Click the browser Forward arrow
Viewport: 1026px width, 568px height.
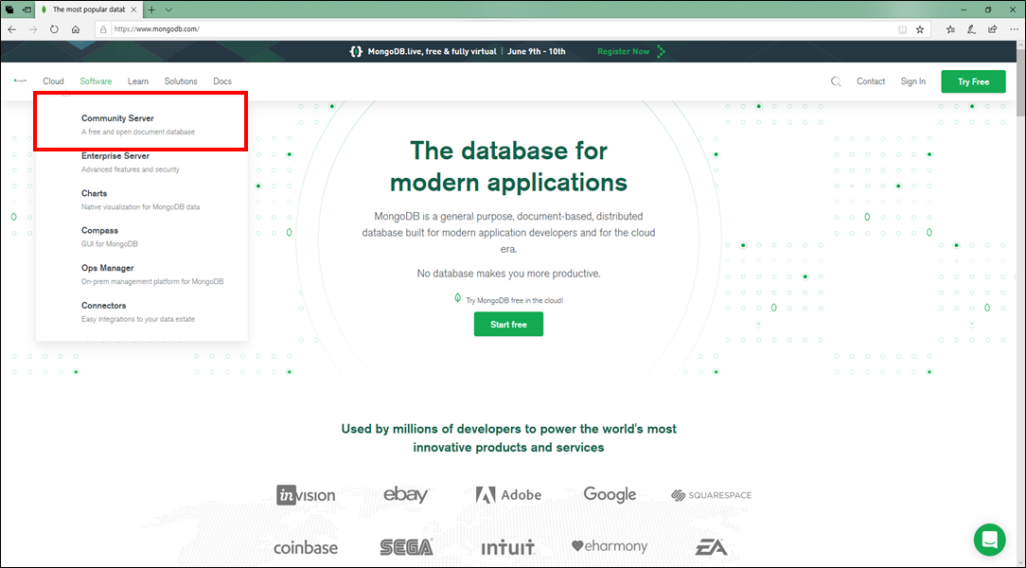tap(33, 29)
